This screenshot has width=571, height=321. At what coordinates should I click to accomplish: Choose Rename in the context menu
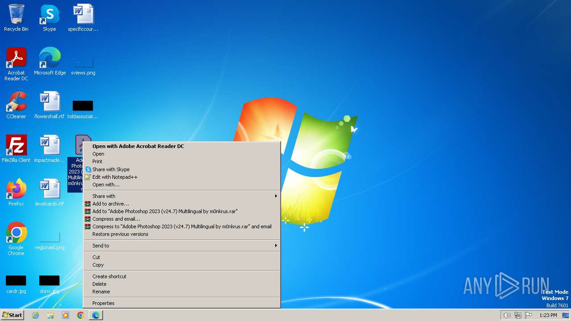pyautogui.click(x=182, y=292)
